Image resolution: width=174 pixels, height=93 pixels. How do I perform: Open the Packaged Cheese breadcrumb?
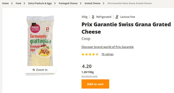68,3
